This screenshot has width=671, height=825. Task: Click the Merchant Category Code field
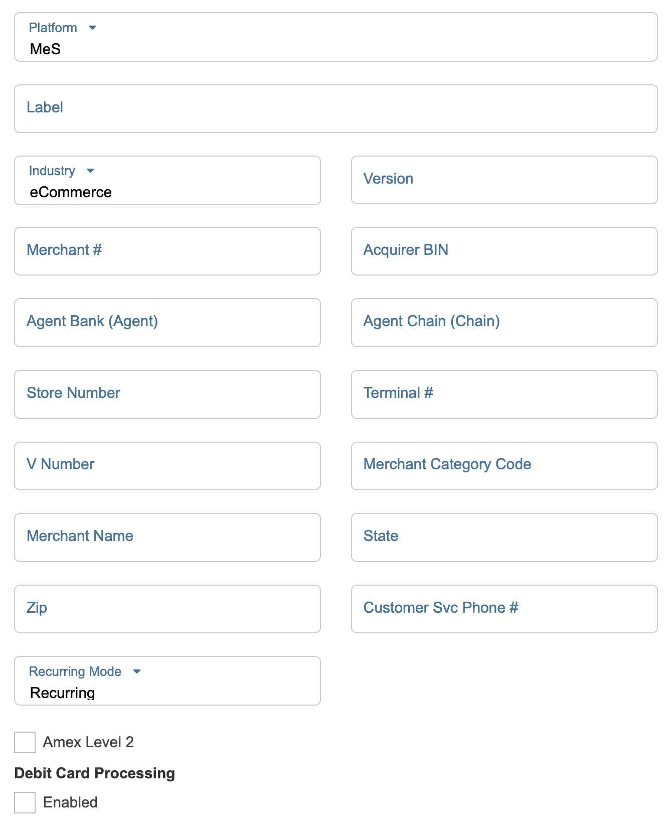tap(504, 466)
